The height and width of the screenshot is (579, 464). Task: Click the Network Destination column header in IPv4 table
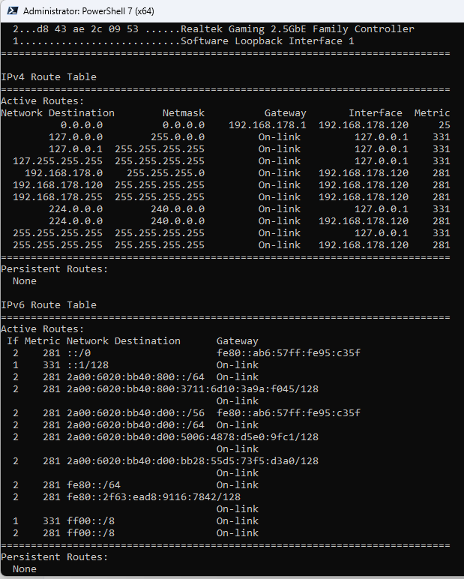coord(58,113)
